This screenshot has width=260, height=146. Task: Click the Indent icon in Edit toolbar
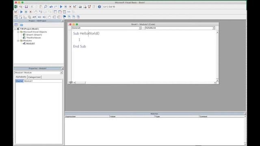pyautogui.click(x=39, y=17)
